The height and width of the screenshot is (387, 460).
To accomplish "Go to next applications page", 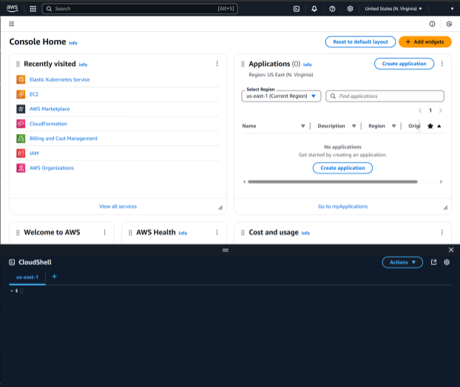I will 440,110.
